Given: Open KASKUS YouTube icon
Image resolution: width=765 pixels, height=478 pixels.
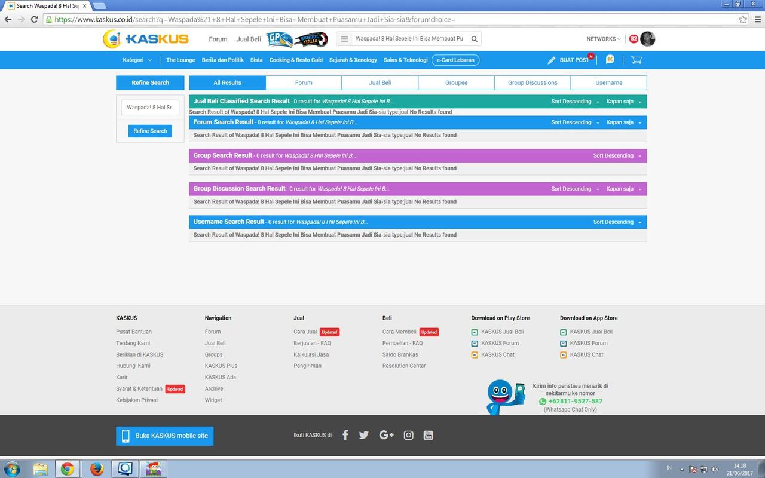Looking at the screenshot, I should tap(428, 435).
